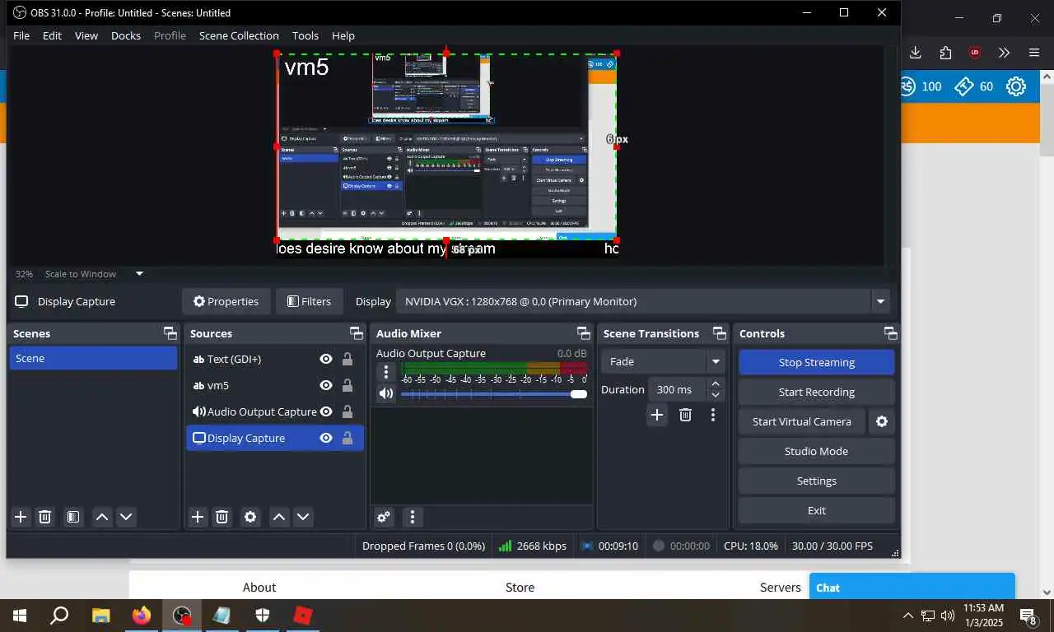Pop out the Audio Mixer dock icon
This screenshot has width=1054, height=632.
pyautogui.click(x=584, y=333)
